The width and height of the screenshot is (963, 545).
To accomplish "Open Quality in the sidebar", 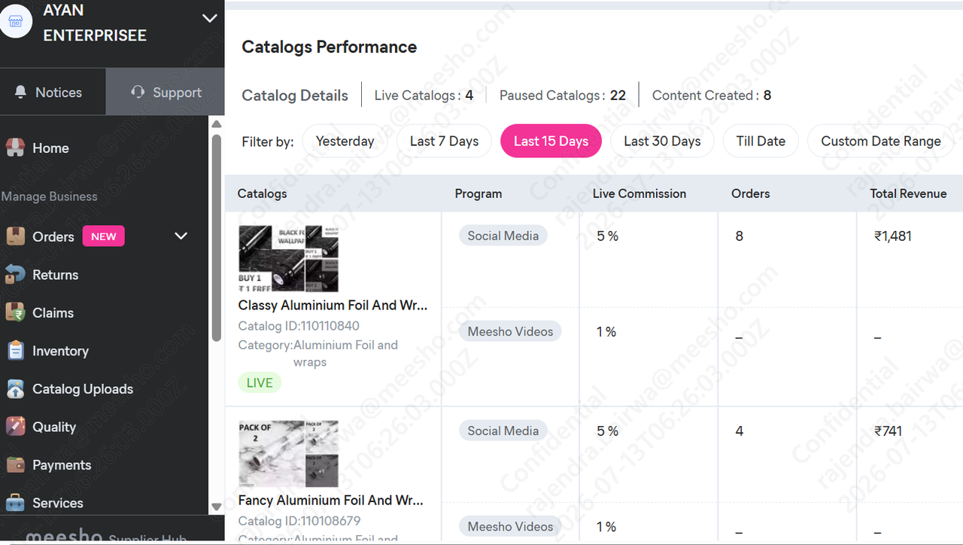I will pos(54,427).
